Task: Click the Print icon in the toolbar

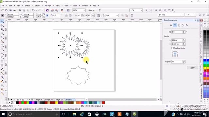Action: pyautogui.click(x=14, y=10)
